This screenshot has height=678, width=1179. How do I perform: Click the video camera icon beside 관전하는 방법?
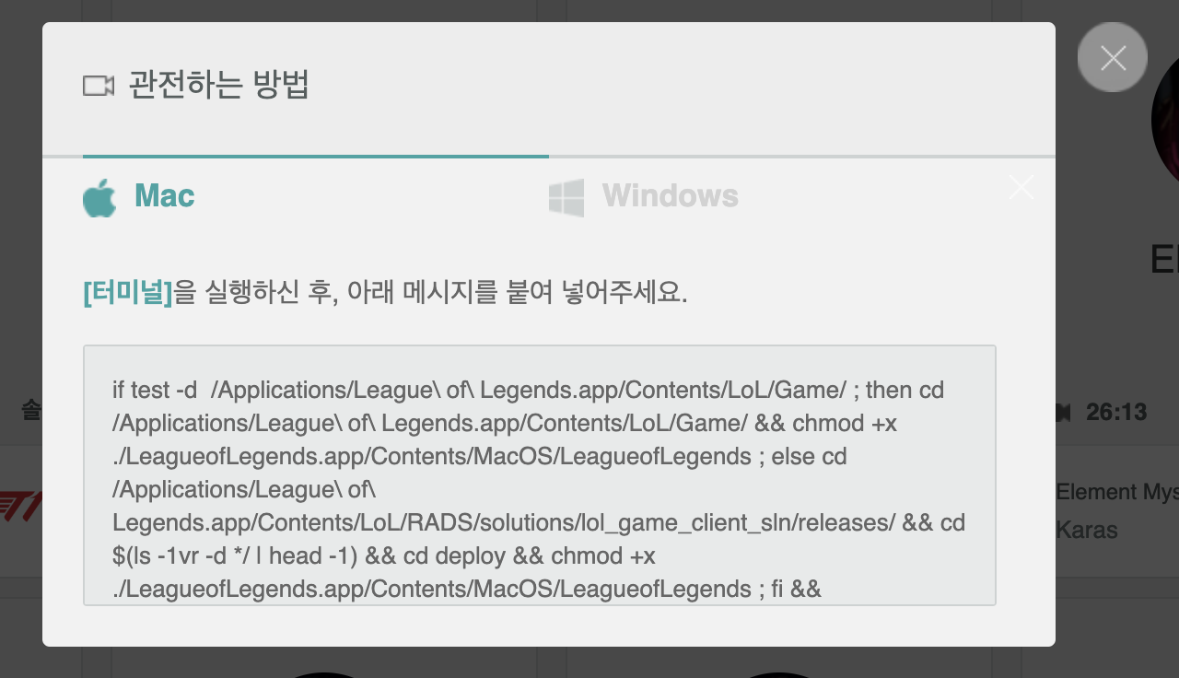[99, 86]
